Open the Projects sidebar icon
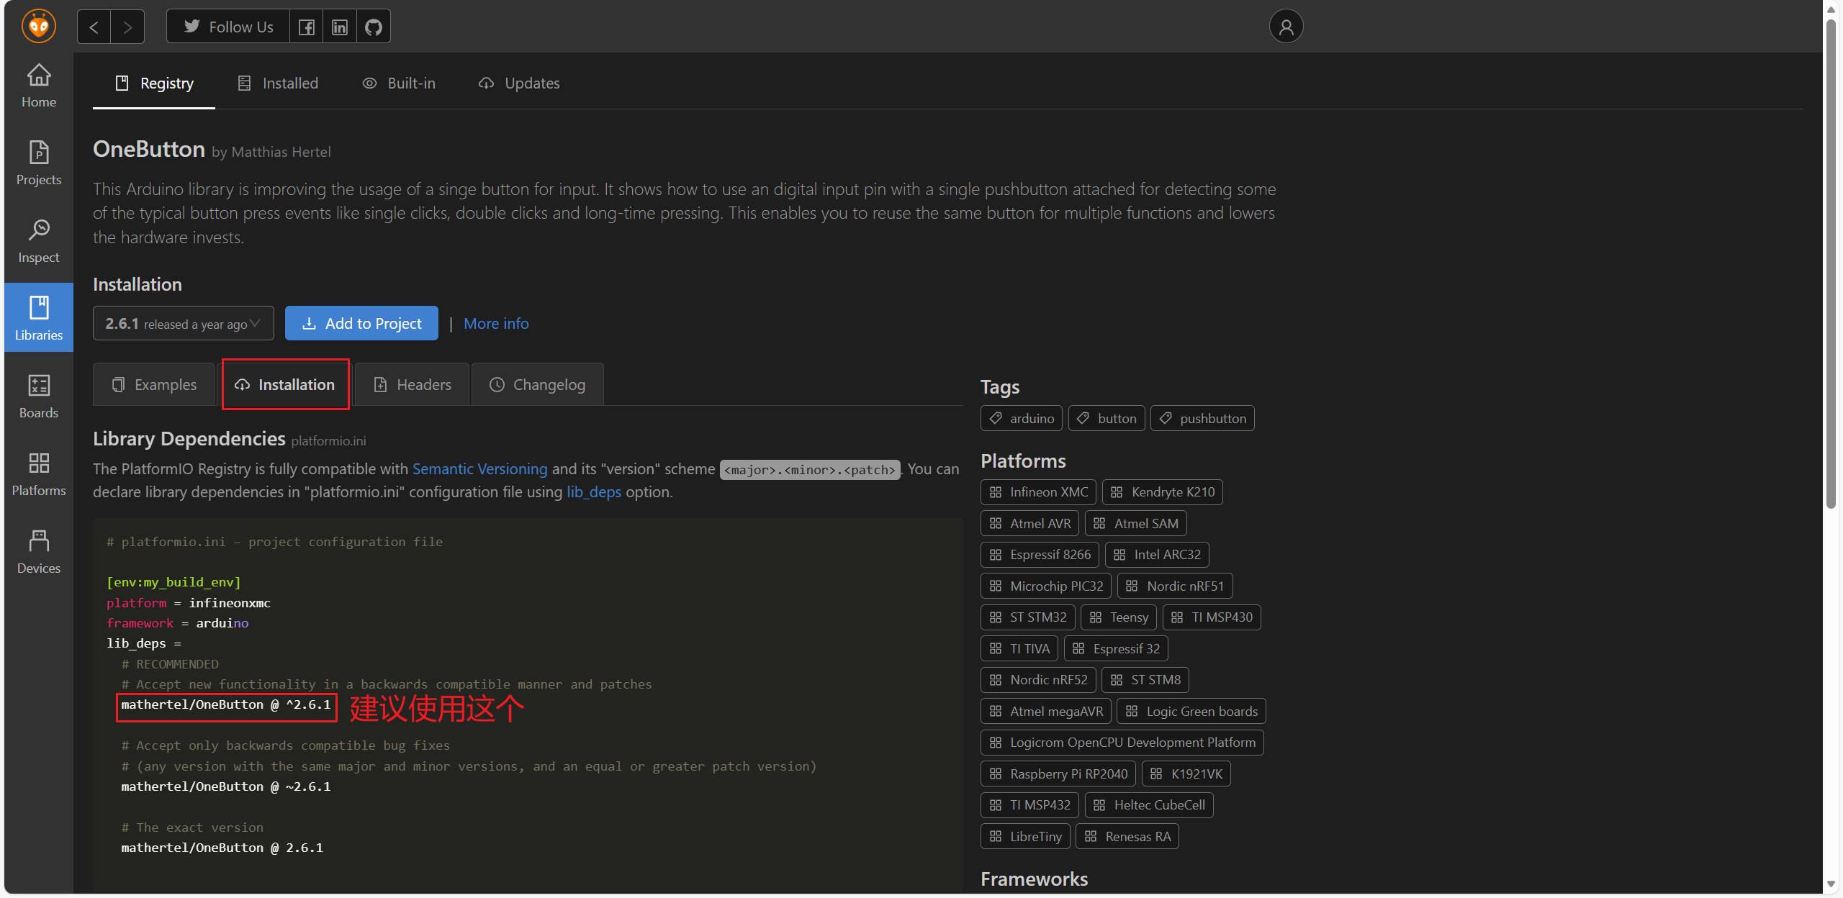This screenshot has height=898, width=1843. [x=39, y=163]
